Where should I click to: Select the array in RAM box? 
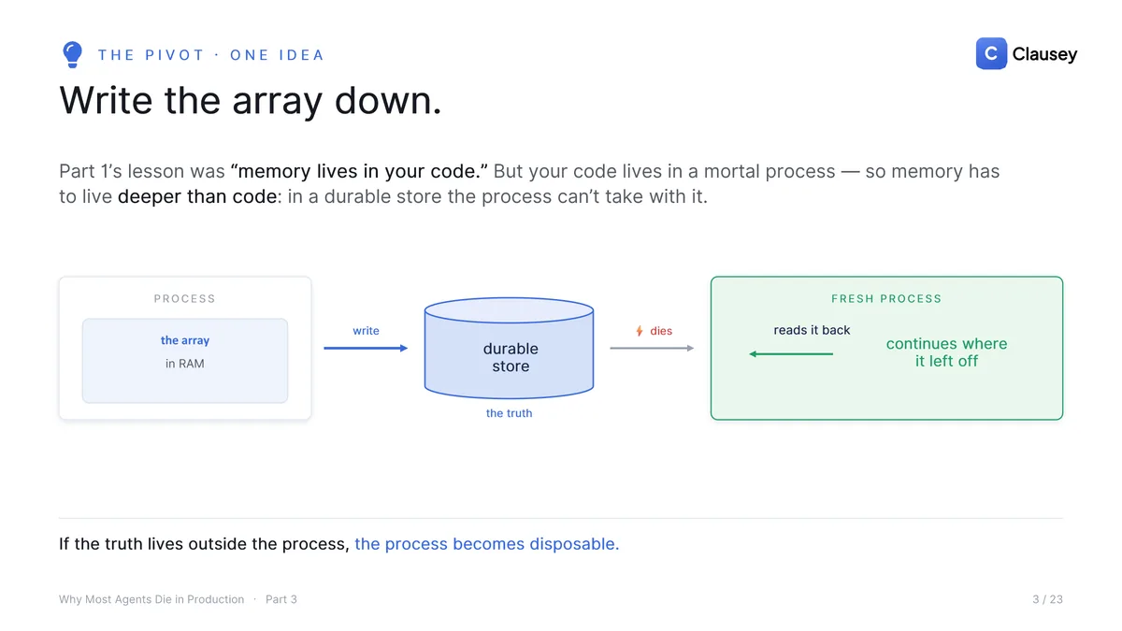click(x=185, y=361)
